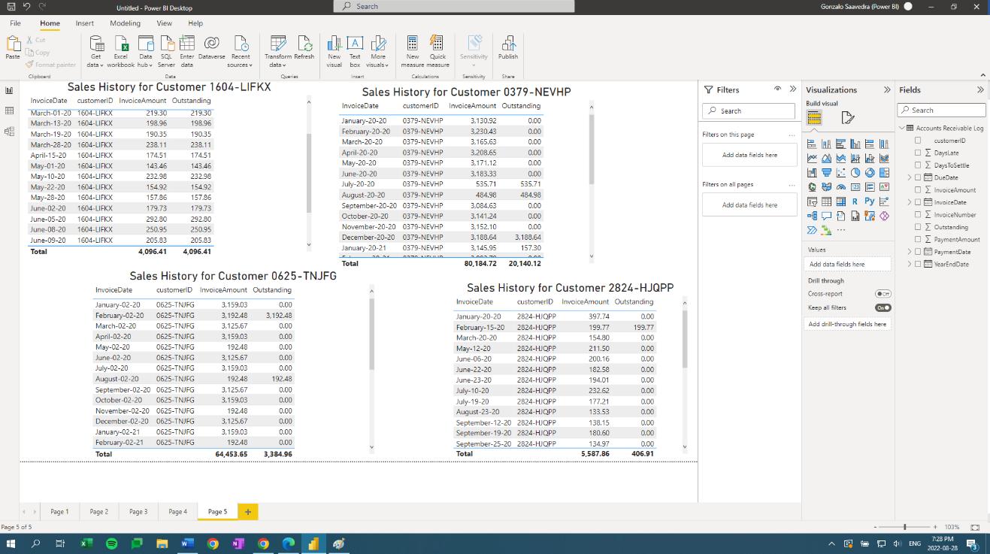
Task: Switch to Model view in left sidebar
Action: pyautogui.click(x=10, y=132)
